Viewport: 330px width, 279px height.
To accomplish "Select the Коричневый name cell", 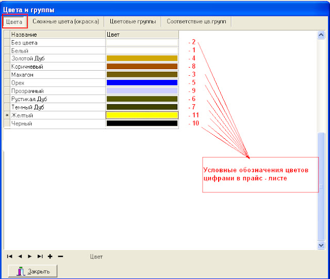I will point(58,67).
